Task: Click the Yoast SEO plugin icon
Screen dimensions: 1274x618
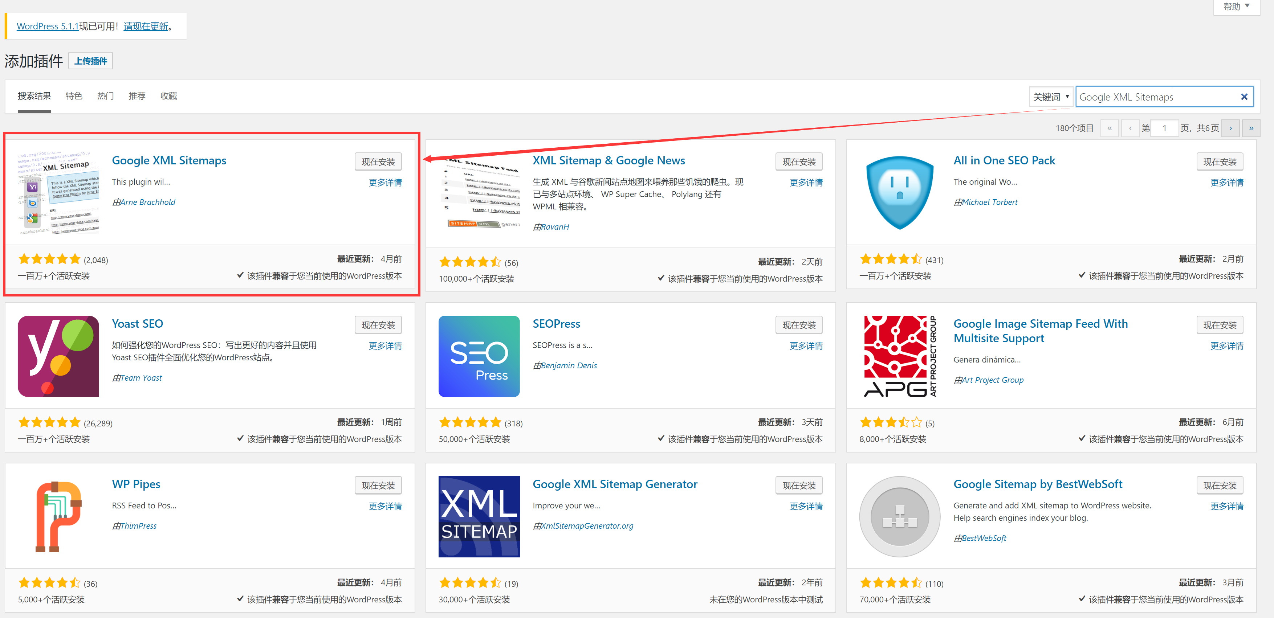Action: [x=58, y=356]
